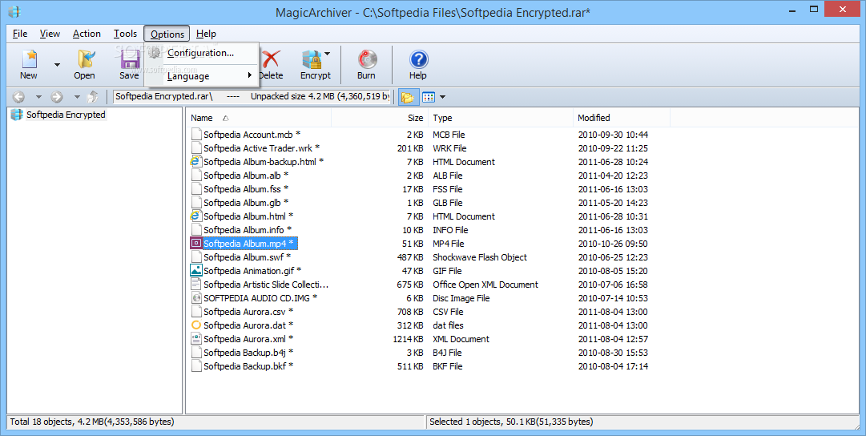This screenshot has width=866, height=436.
Task: Click Softpedia Animation.gif image icon
Action: 196,271
